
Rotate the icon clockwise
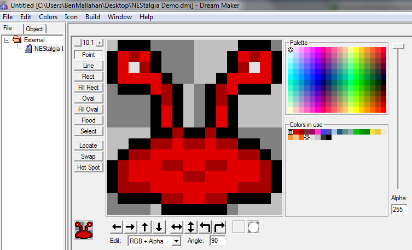pos(219,227)
